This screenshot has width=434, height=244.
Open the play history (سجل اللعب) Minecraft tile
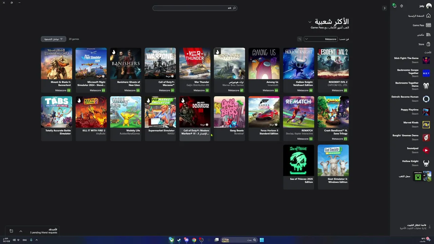422,176
